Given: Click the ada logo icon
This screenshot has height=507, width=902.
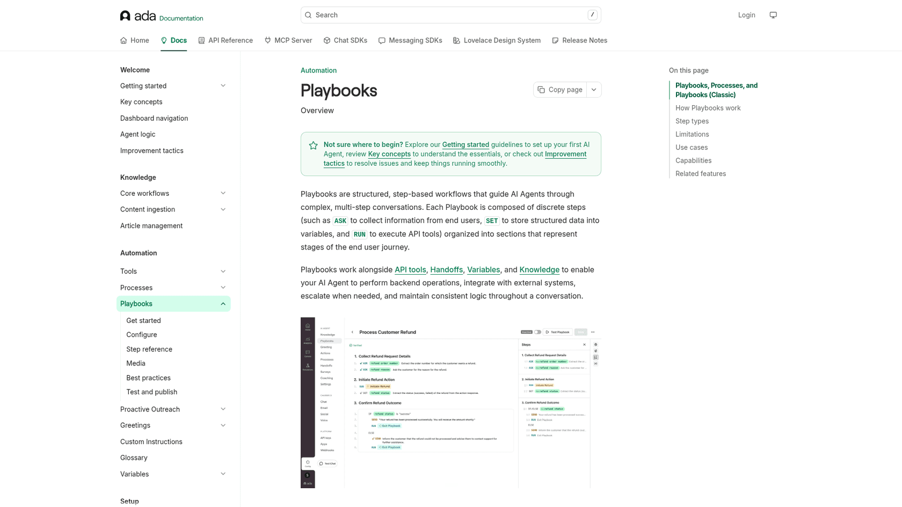Looking at the screenshot, I should click(125, 16).
